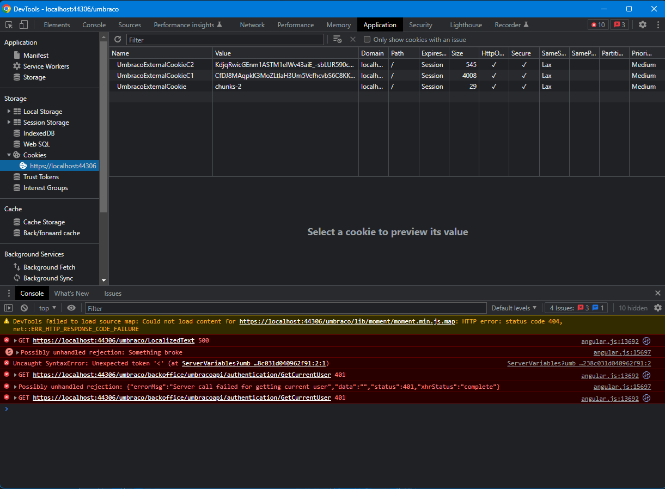Viewport: 665px width, 489px height.
Task: Select the chunks-2 cookie value cell
Action: coord(285,86)
